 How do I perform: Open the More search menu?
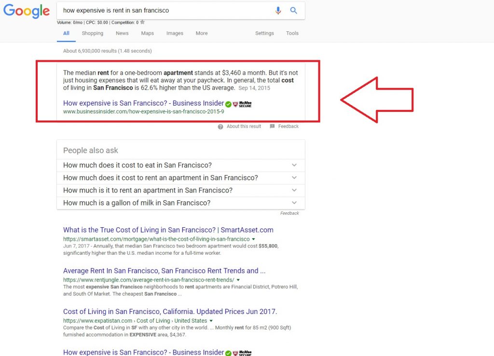[202, 33]
